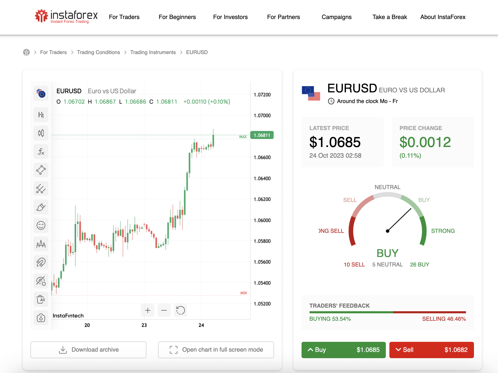Open the For Partners menu
The width and height of the screenshot is (498, 373).
tap(283, 17)
